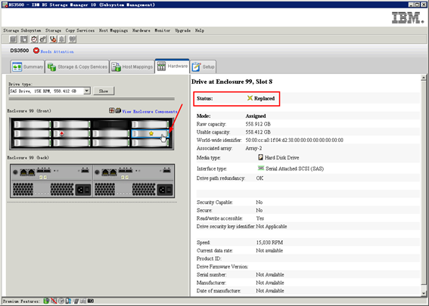Click the Setup tab notepad icon

(196, 66)
